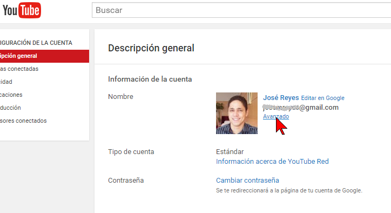The height and width of the screenshot is (213, 391).
Task: Click the 'Se te redireccionará' note text
Action: [x=289, y=190]
